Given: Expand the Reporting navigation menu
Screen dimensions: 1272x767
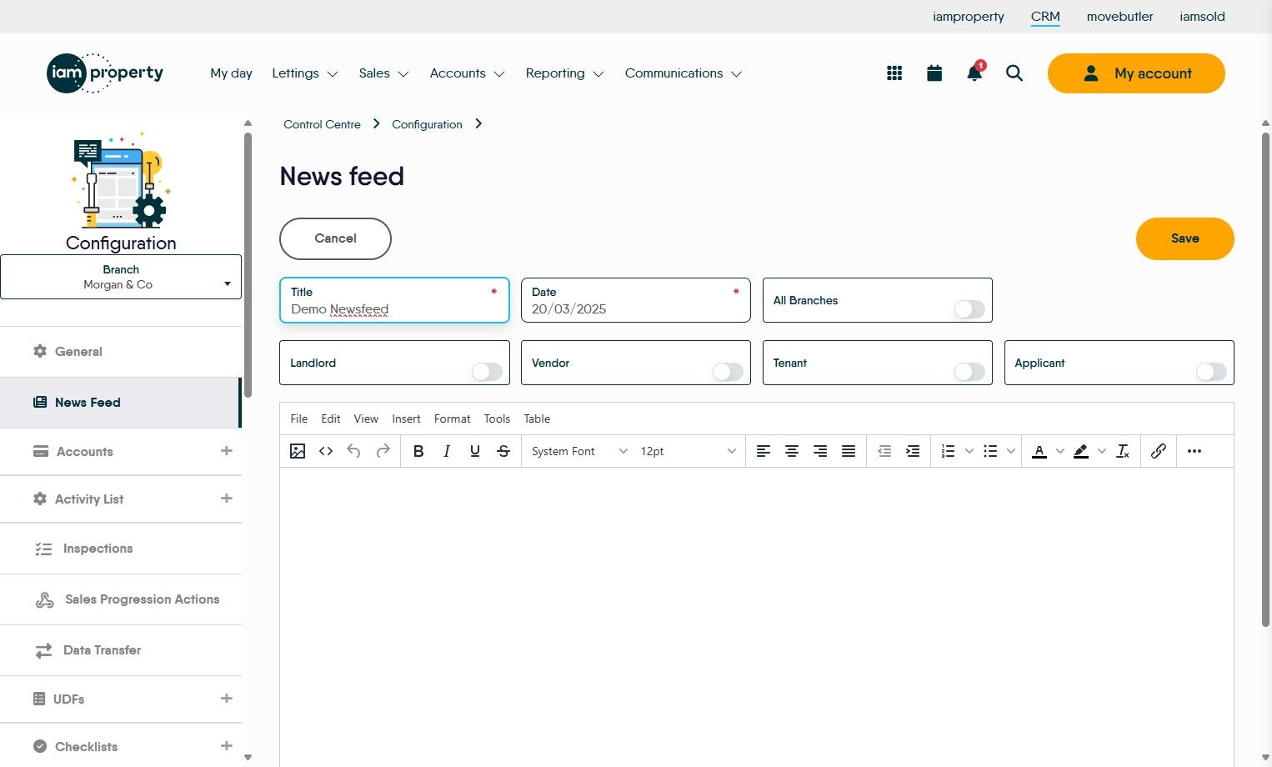Looking at the screenshot, I should tap(564, 73).
